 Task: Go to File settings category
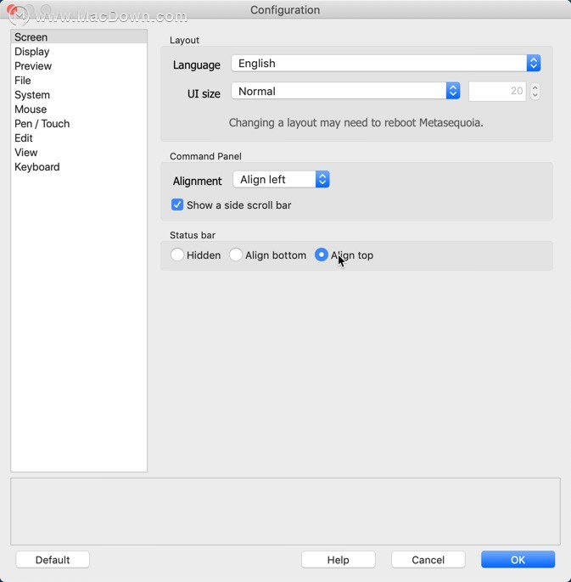(x=79, y=81)
